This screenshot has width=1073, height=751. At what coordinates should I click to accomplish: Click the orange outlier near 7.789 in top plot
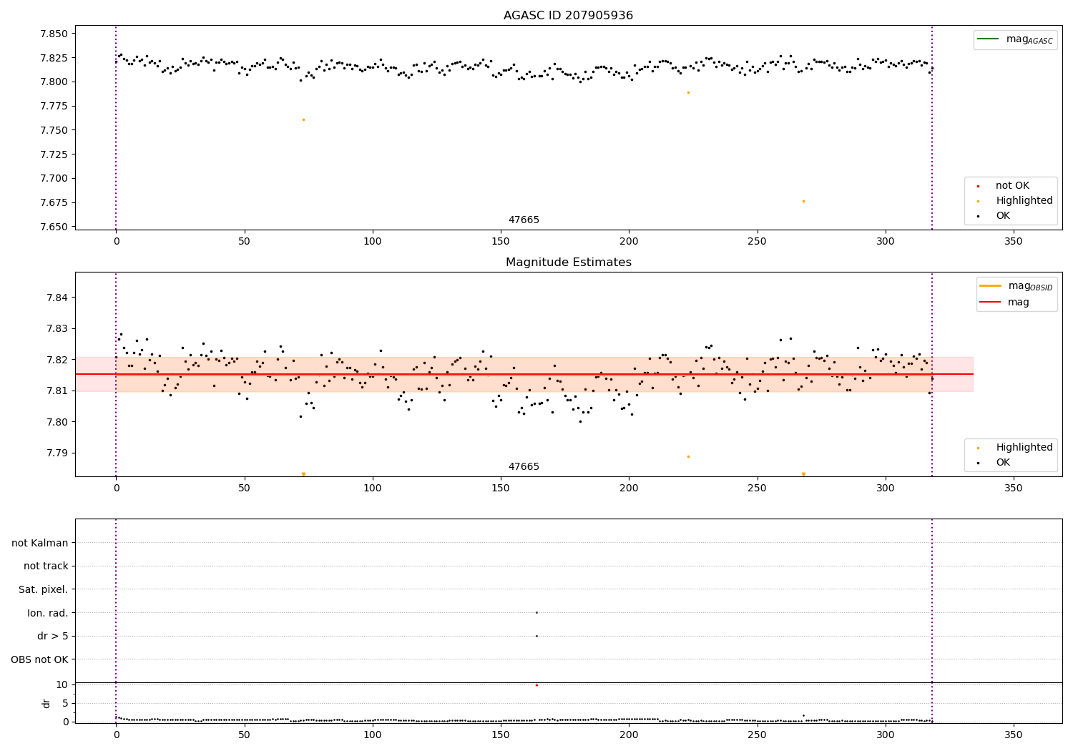click(688, 92)
